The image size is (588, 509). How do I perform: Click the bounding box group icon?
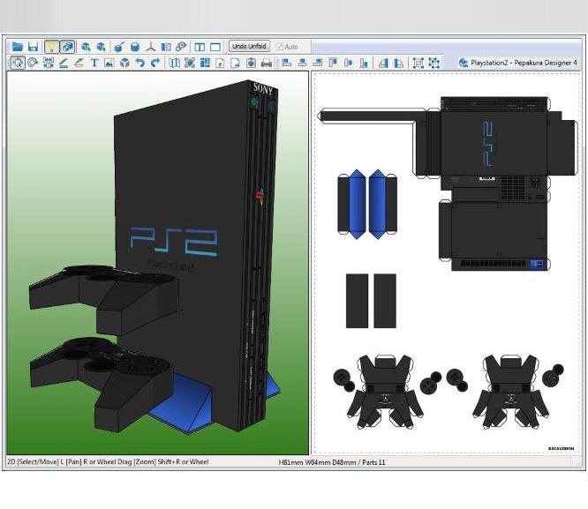[x=418, y=63]
